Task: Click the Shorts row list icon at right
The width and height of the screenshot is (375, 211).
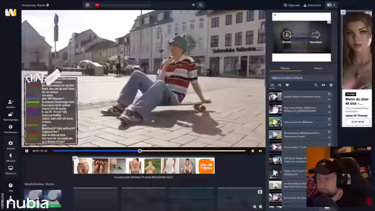Action: [x=260, y=192]
